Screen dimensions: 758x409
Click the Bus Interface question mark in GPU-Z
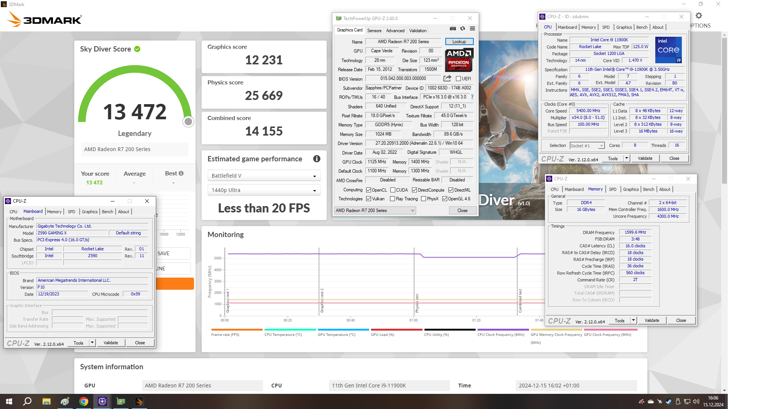pyautogui.click(x=472, y=97)
